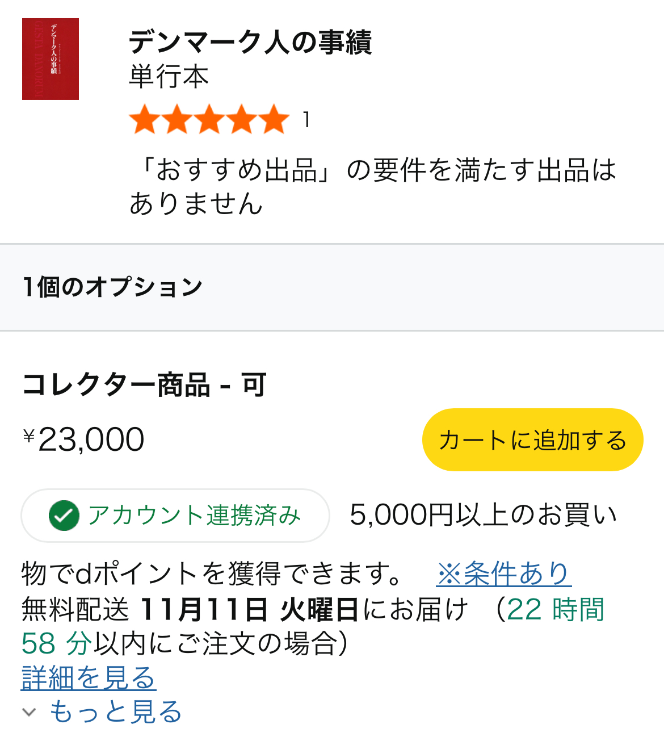
Task: Tap the 単行本 format label
Action: point(169,77)
